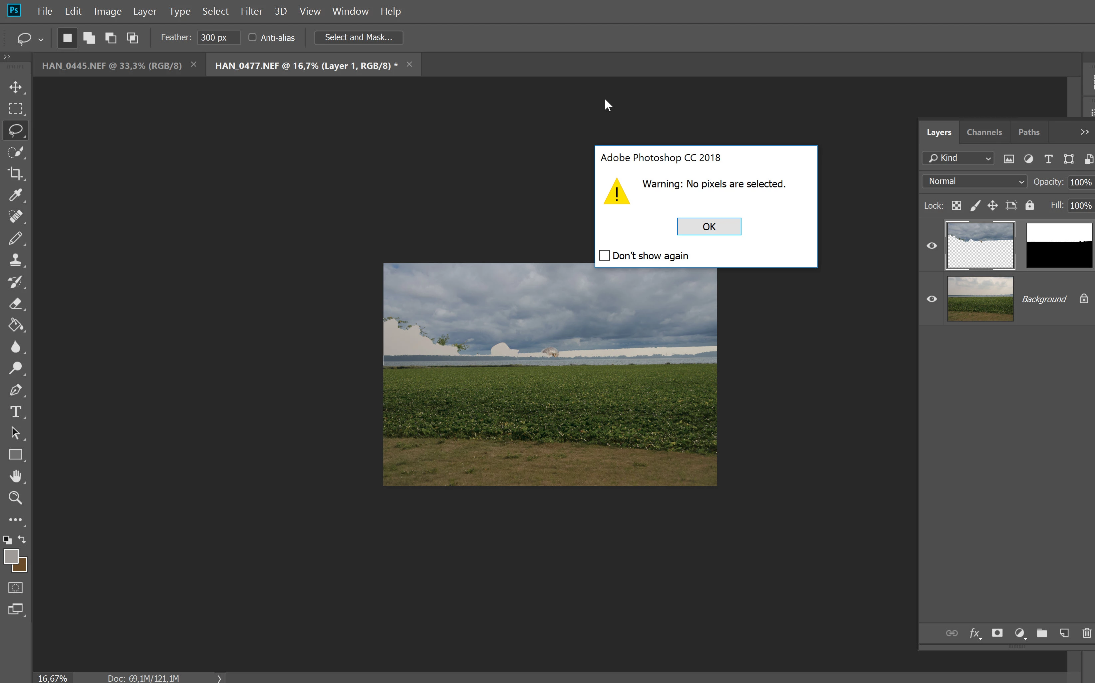Select the Zoom tool

click(x=15, y=498)
